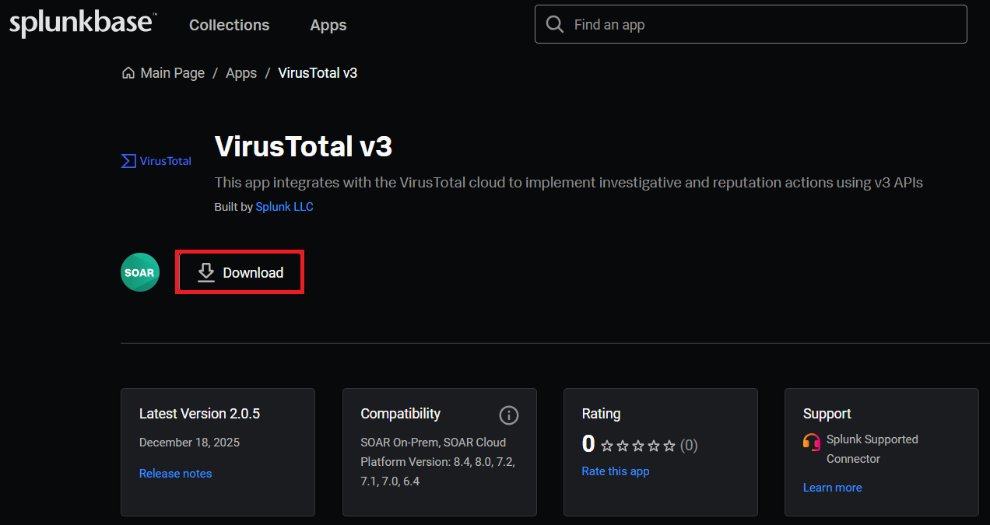The width and height of the screenshot is (990, 525).
Task: Open the Apps menu in header
Action: 328,25
